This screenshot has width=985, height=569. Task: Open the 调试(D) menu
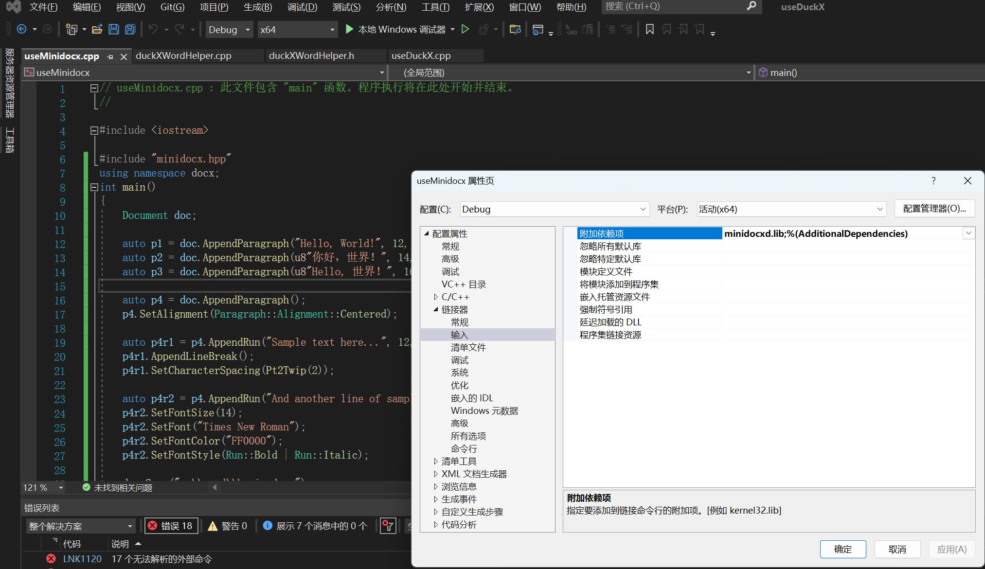[302, 7]
